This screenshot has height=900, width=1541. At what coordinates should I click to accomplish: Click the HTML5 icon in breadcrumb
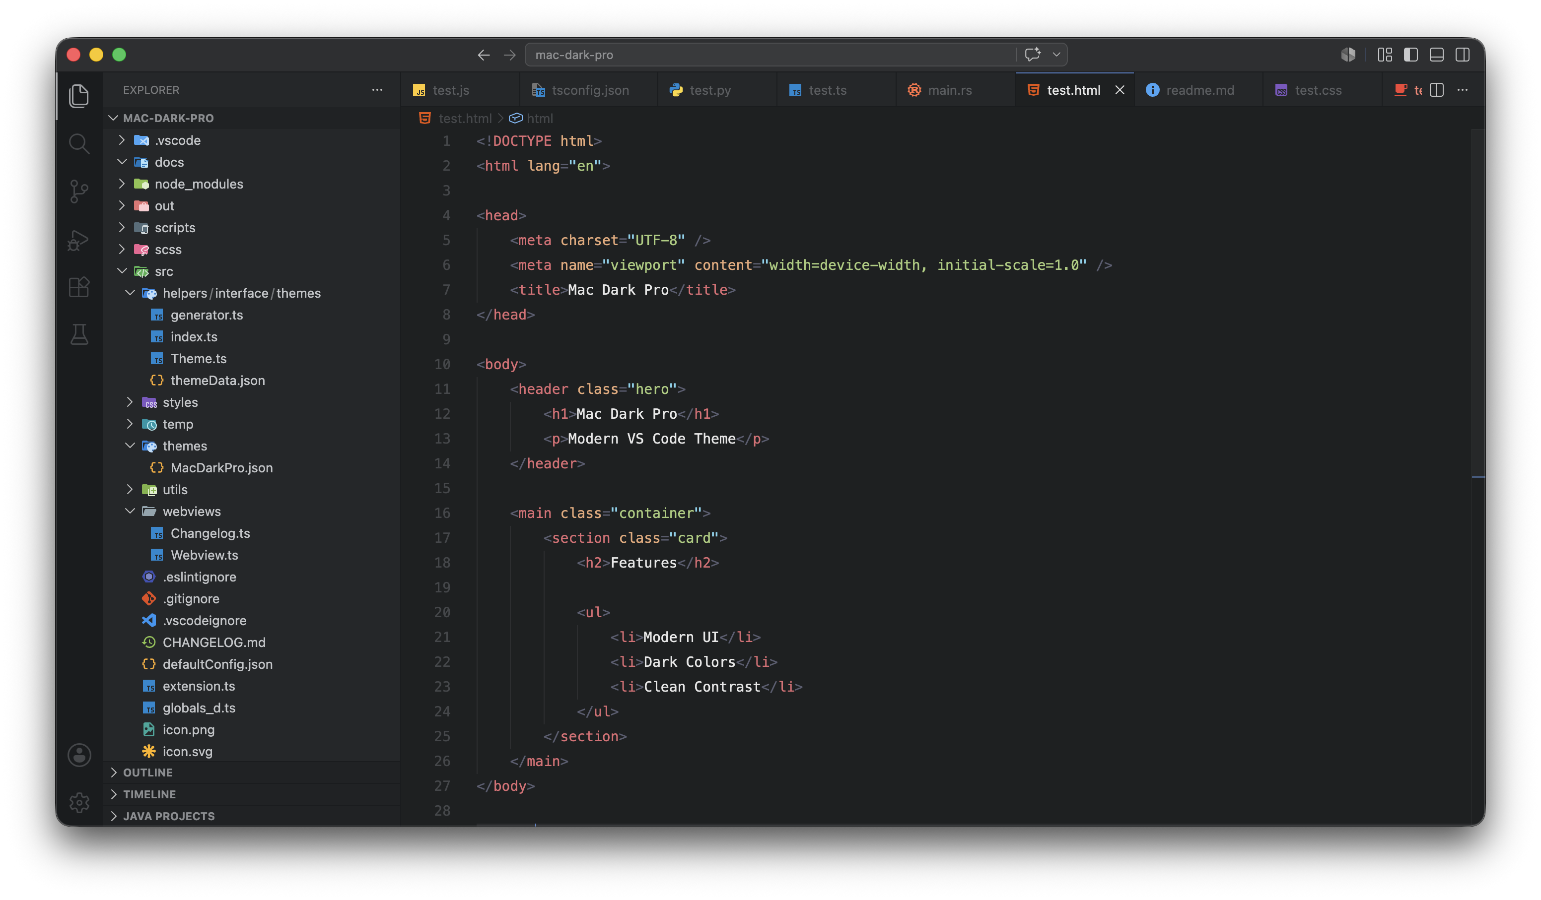point(424,118)
